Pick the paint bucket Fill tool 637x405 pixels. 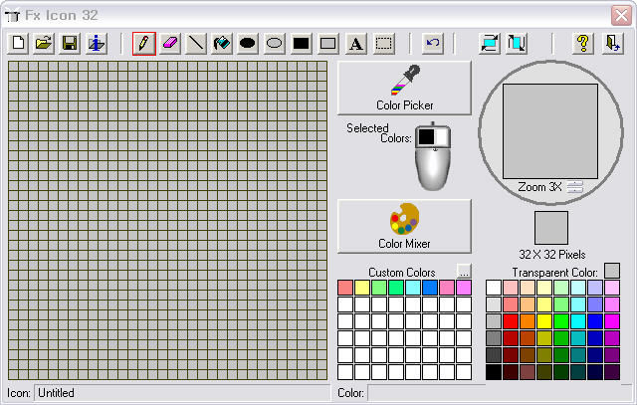click(222, 43)
